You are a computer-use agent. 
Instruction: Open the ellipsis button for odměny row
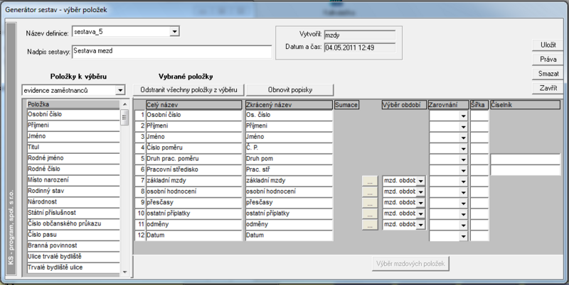(370, 225)
